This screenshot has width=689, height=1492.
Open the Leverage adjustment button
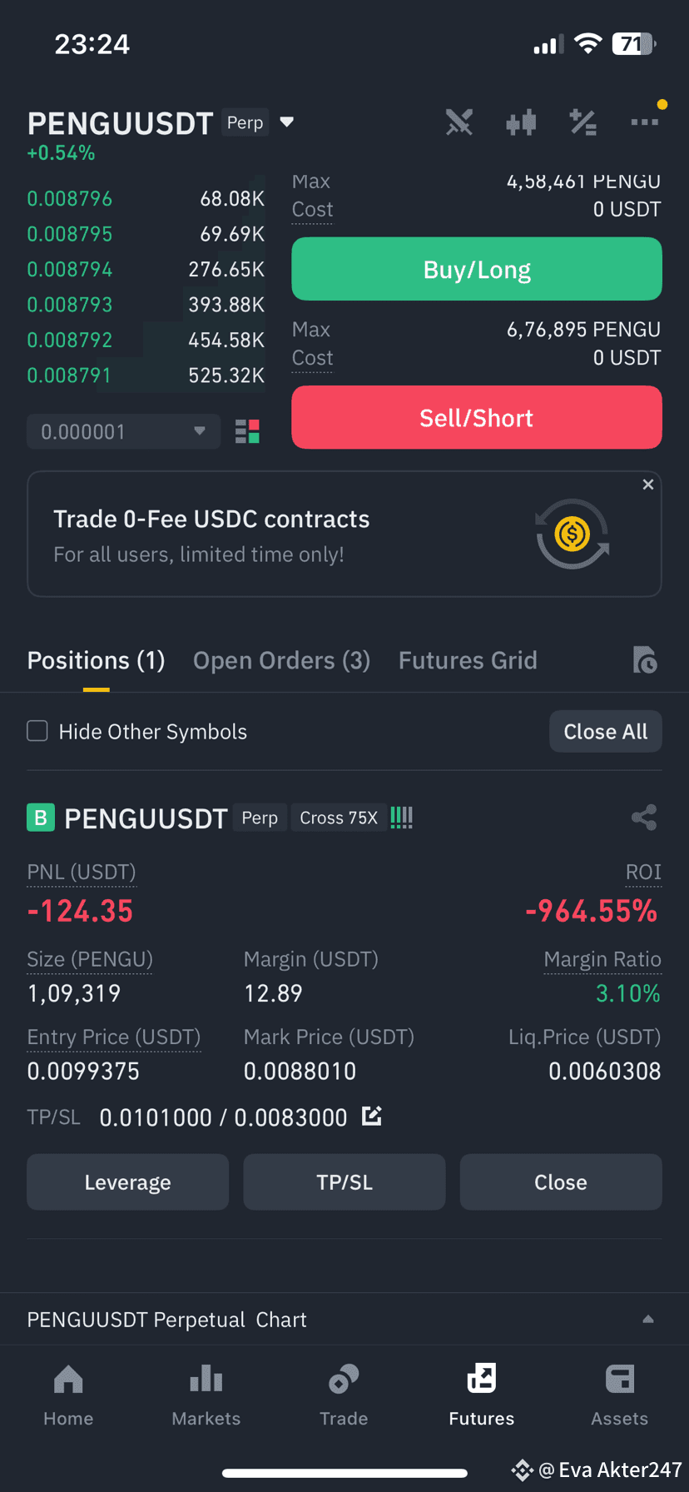click(x=127, y=1181)
